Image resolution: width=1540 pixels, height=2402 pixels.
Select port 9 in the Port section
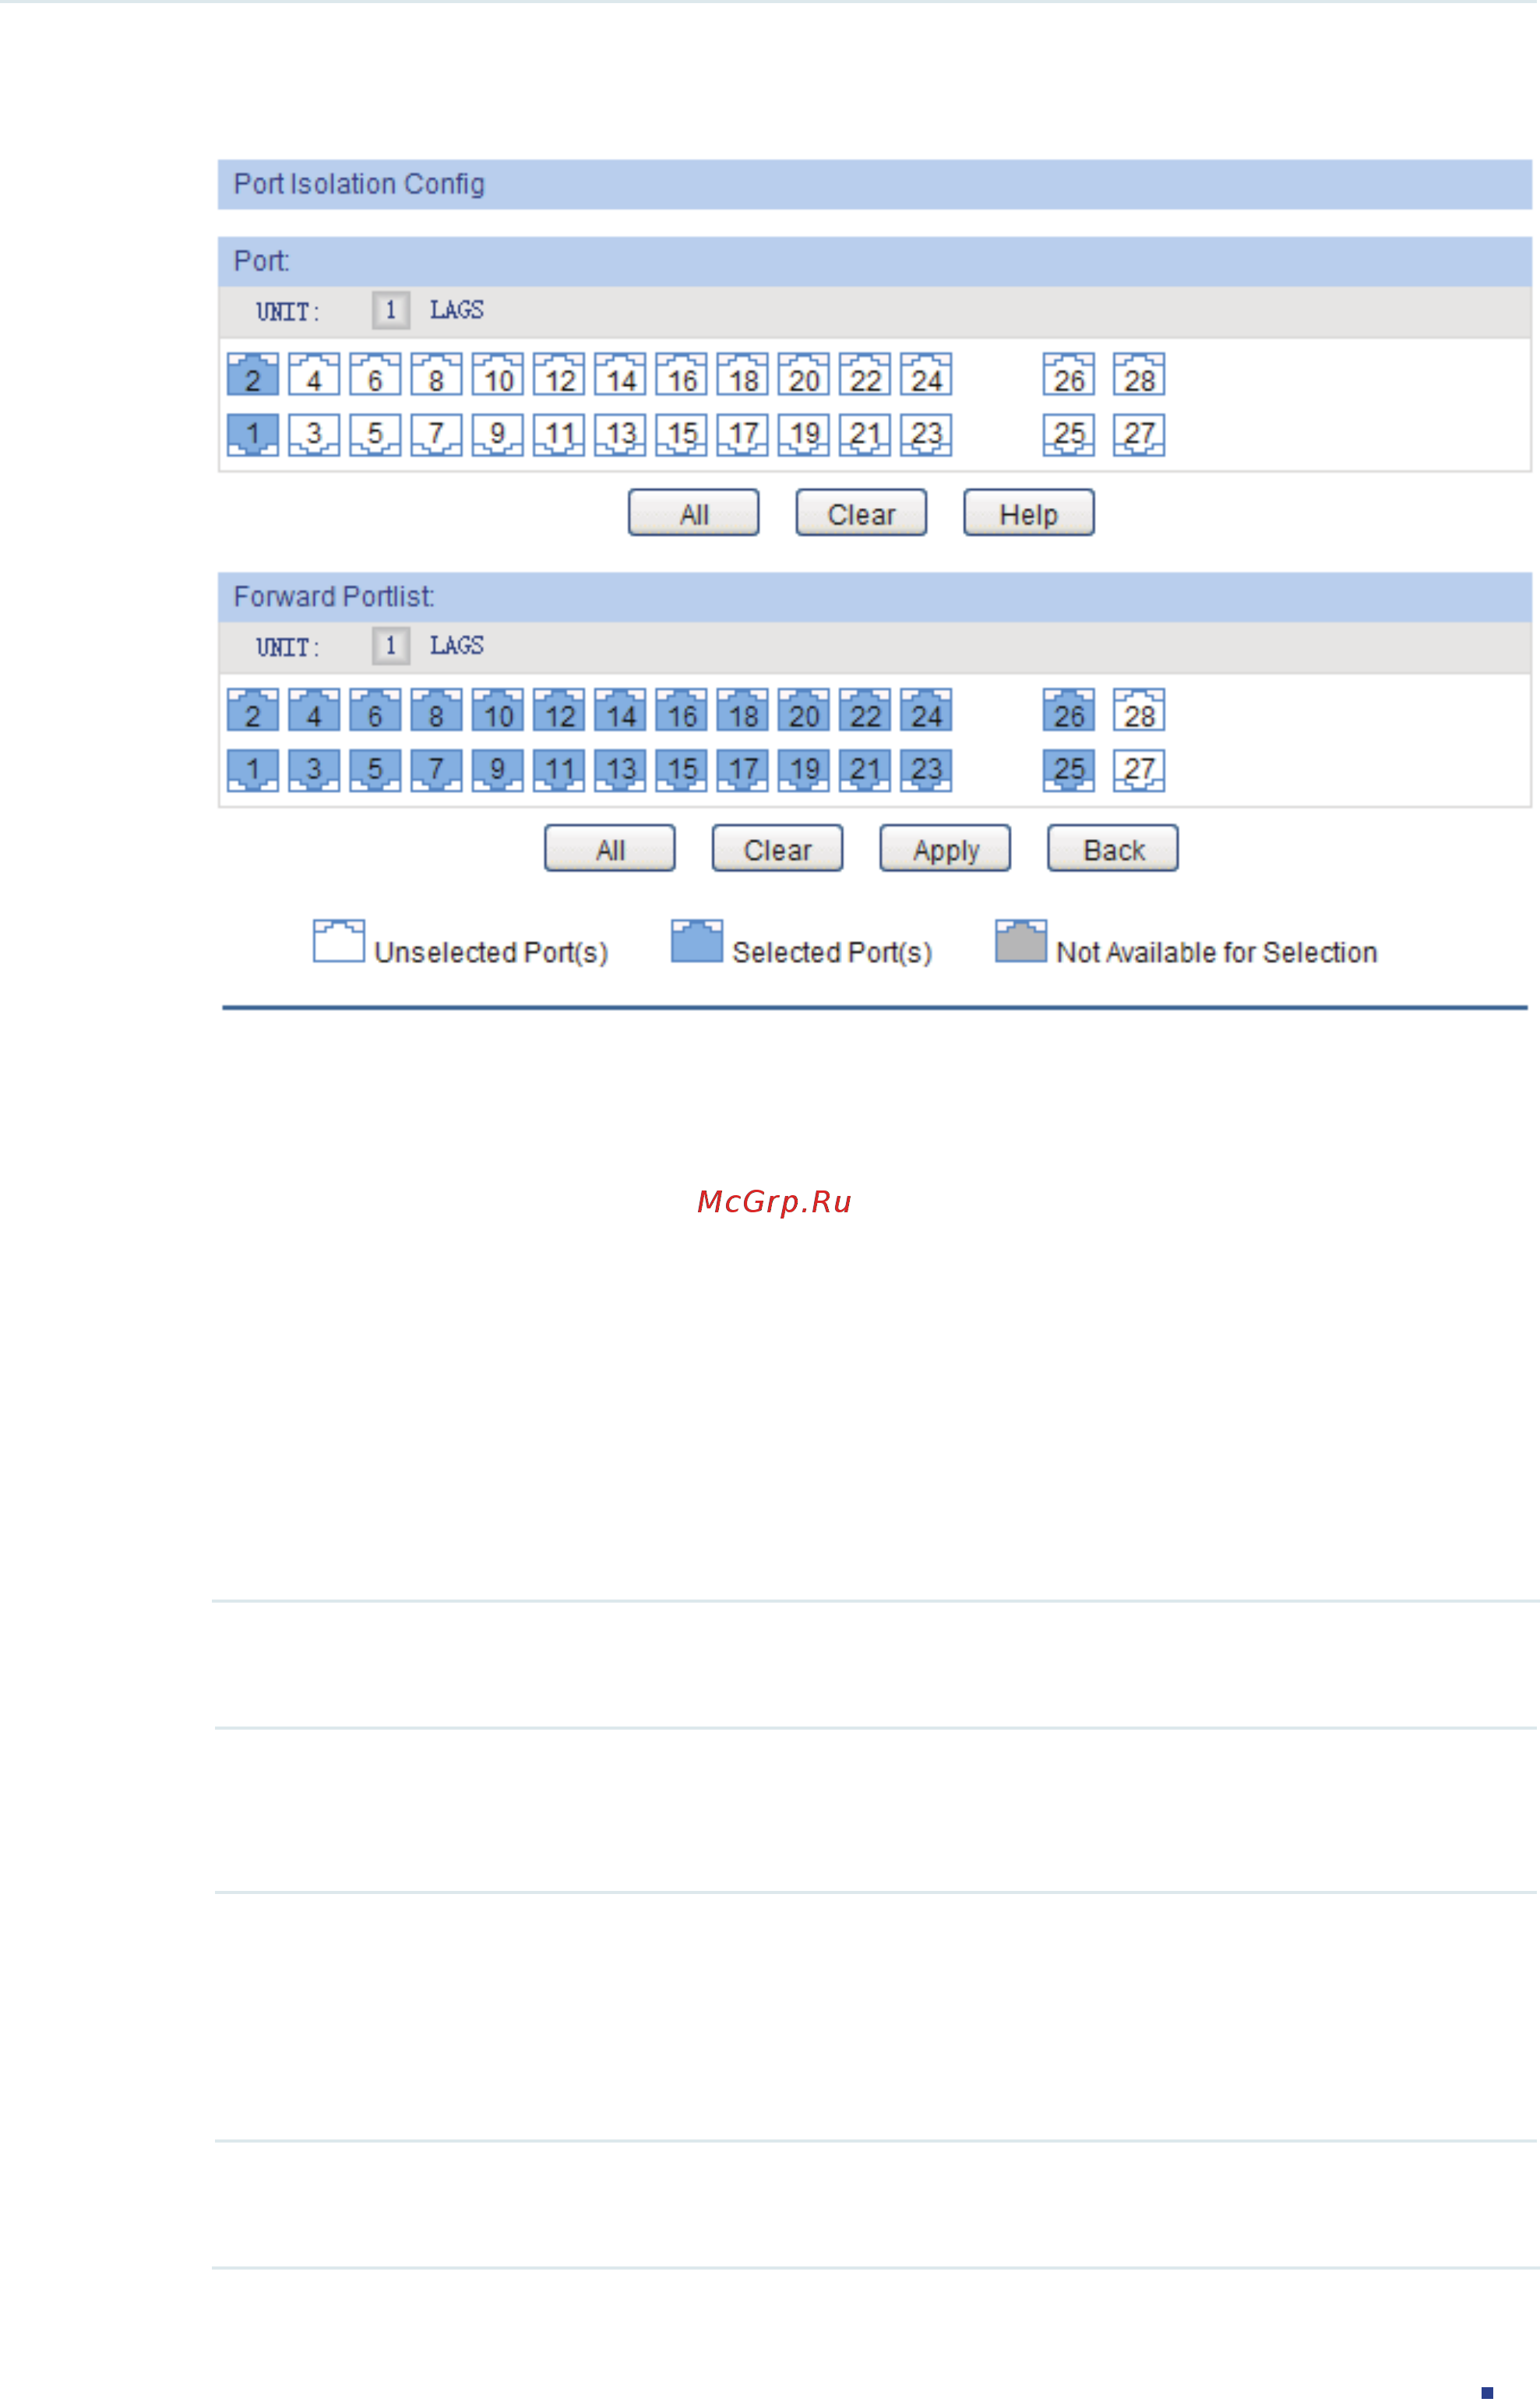[x=498, y=435]
